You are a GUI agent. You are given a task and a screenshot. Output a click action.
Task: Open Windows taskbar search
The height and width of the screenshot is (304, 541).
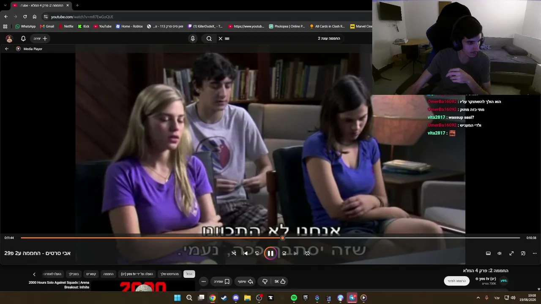pos(189,298)
